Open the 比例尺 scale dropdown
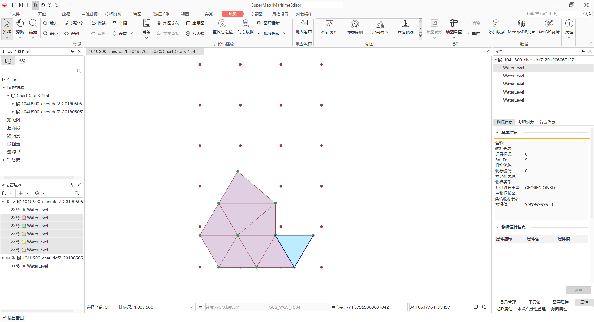Viewport: 594px width, 322px height. tap(192, 307)
